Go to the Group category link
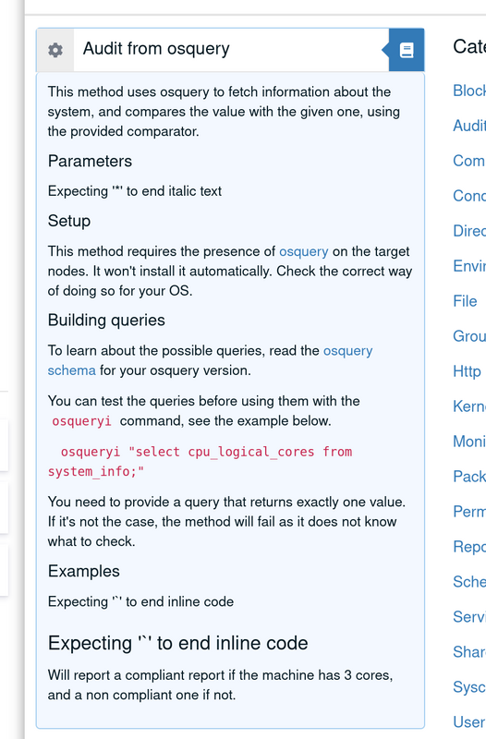The image size is (486, 739). (x=469, y=336)
